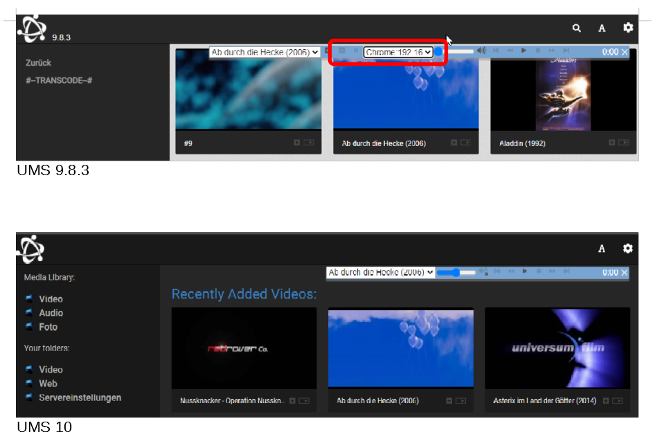The width and height of the screenshot is (655, 448).
Task: Play #9 on another renderer icon
Action: point(309,143)
